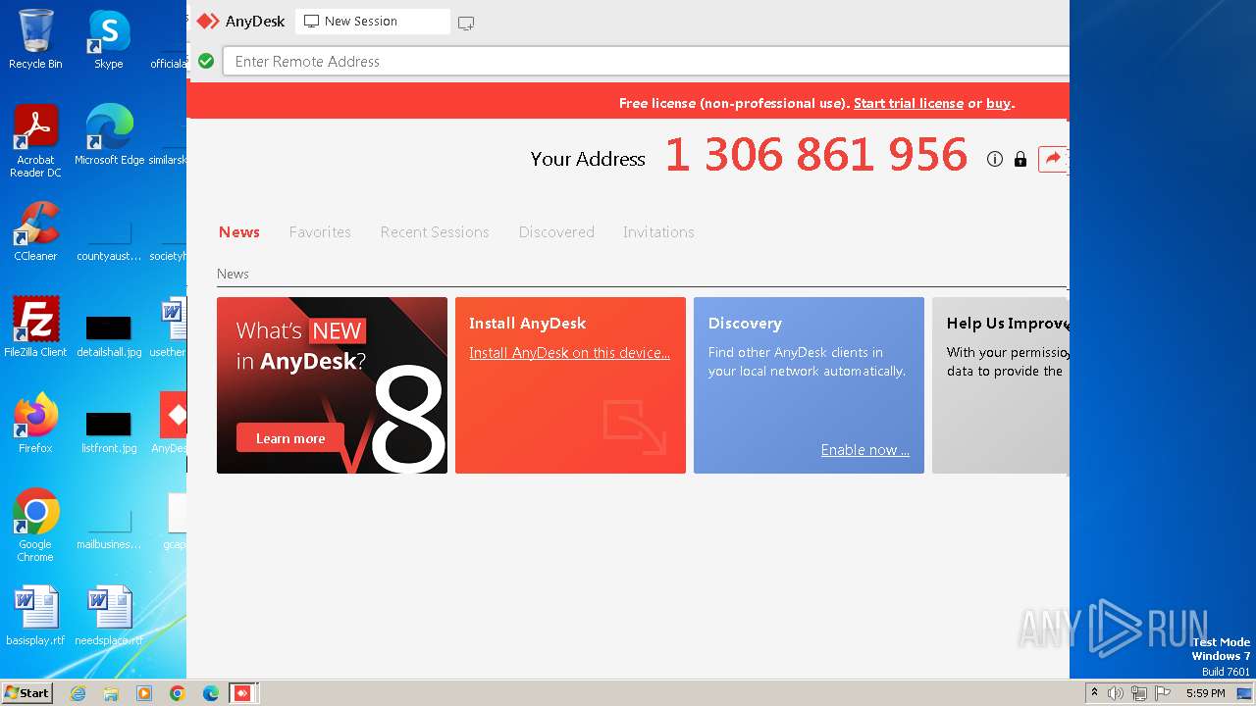1256x706 pixels.
Task: Click the Enter Remote Address field
Action: (646, 61)
